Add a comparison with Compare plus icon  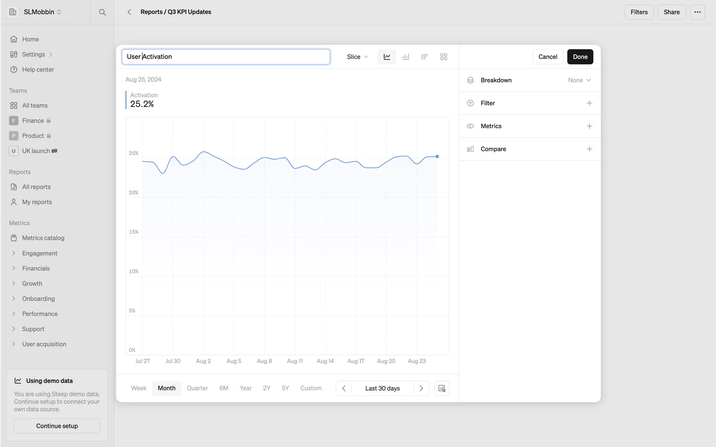589,149
